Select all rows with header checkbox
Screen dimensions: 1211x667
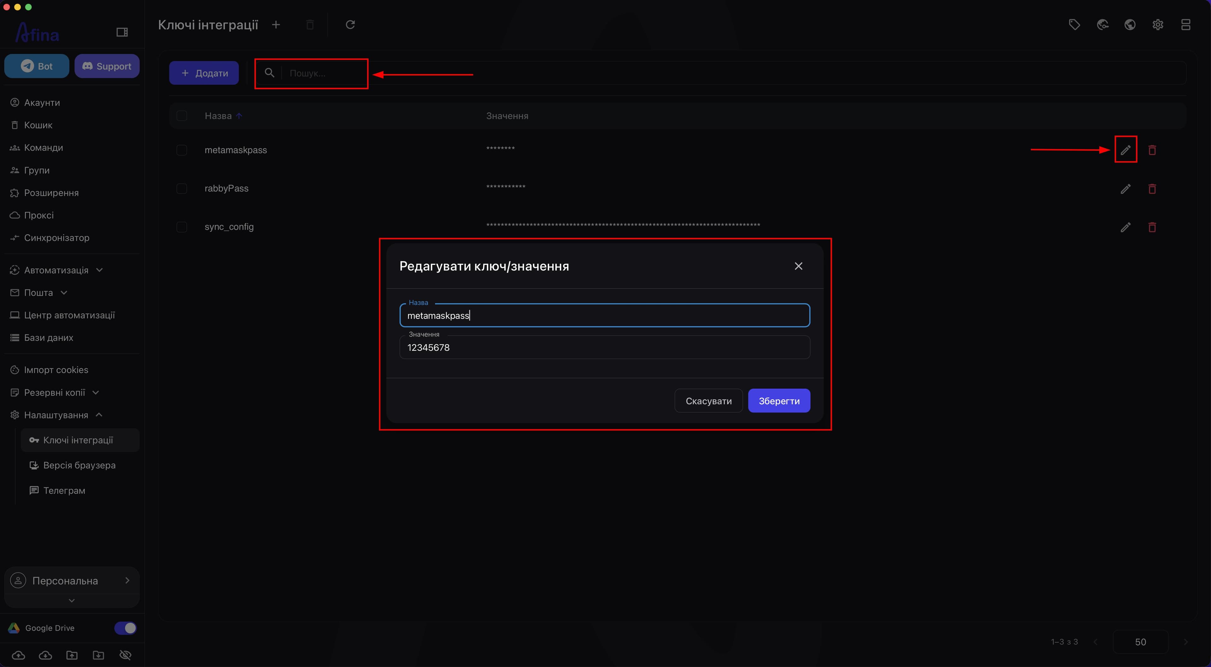tap(182, 116)
